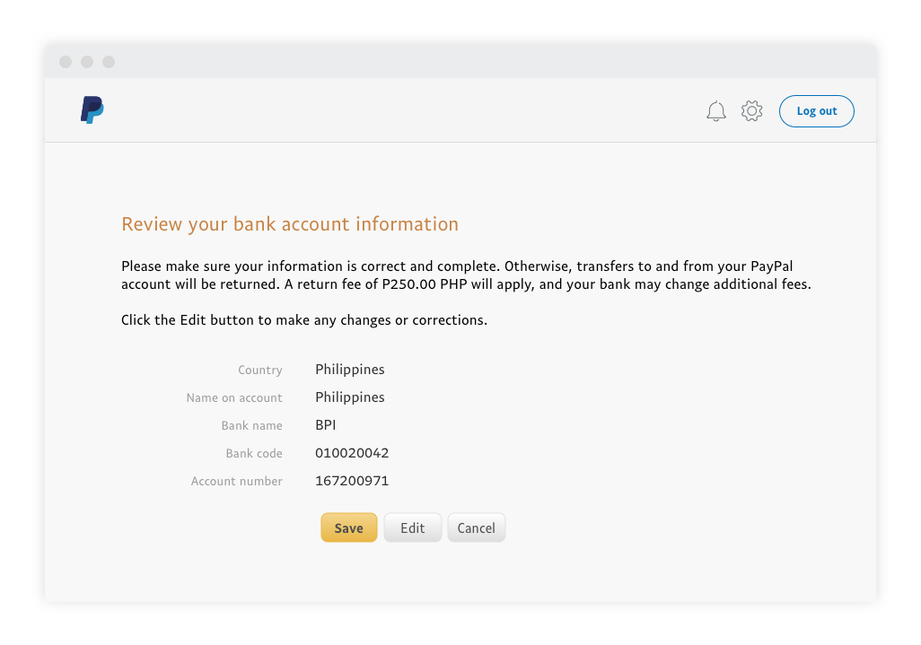This screenshot has width=921, height=645.
Task: Select the Name on account value
Action: (349, 397)
